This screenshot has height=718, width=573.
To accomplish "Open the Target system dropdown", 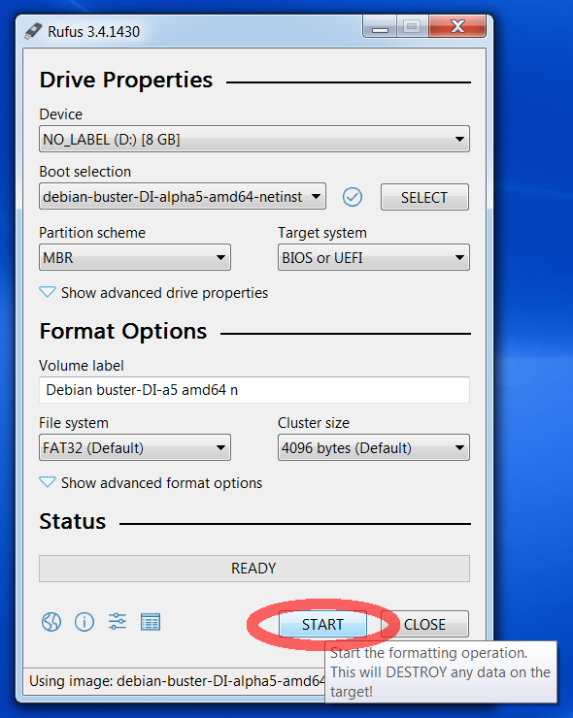I will coord(374,257).
